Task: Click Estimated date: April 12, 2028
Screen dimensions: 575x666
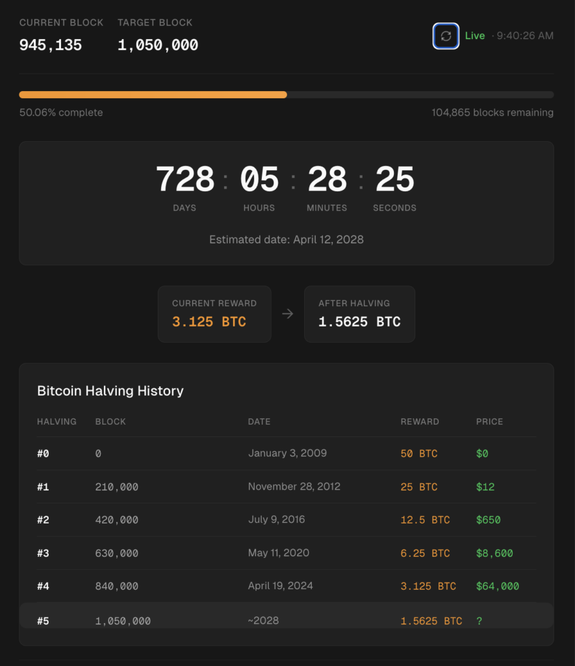Action: [287, 239]
